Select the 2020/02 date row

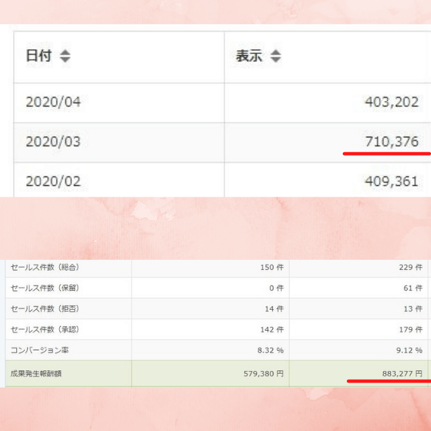point(53,181)
